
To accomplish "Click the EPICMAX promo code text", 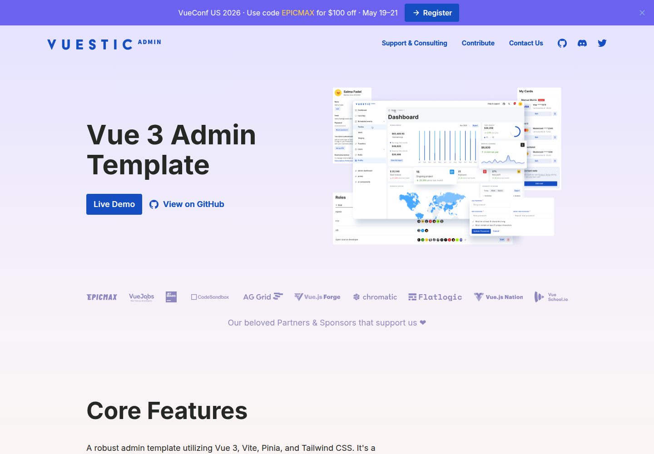I will (298, 13).
